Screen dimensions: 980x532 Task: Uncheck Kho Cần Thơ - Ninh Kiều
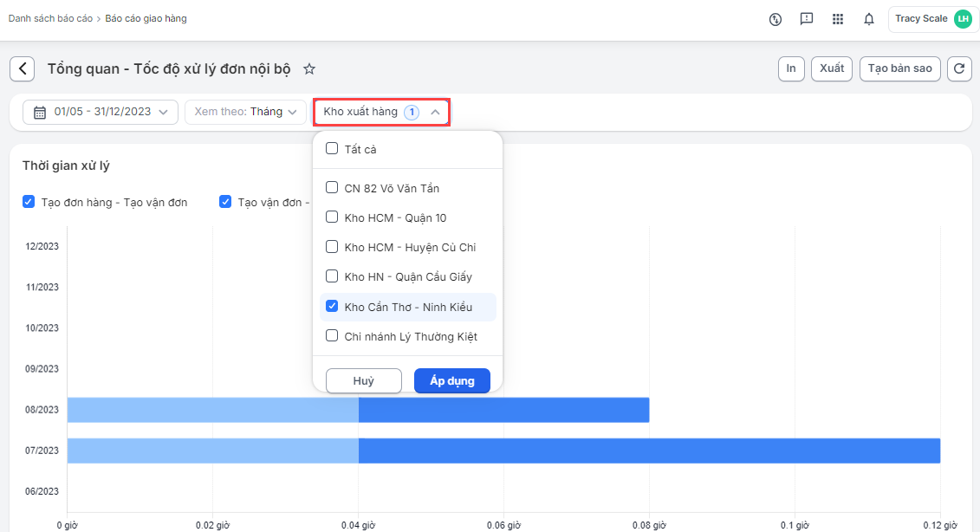332,307
